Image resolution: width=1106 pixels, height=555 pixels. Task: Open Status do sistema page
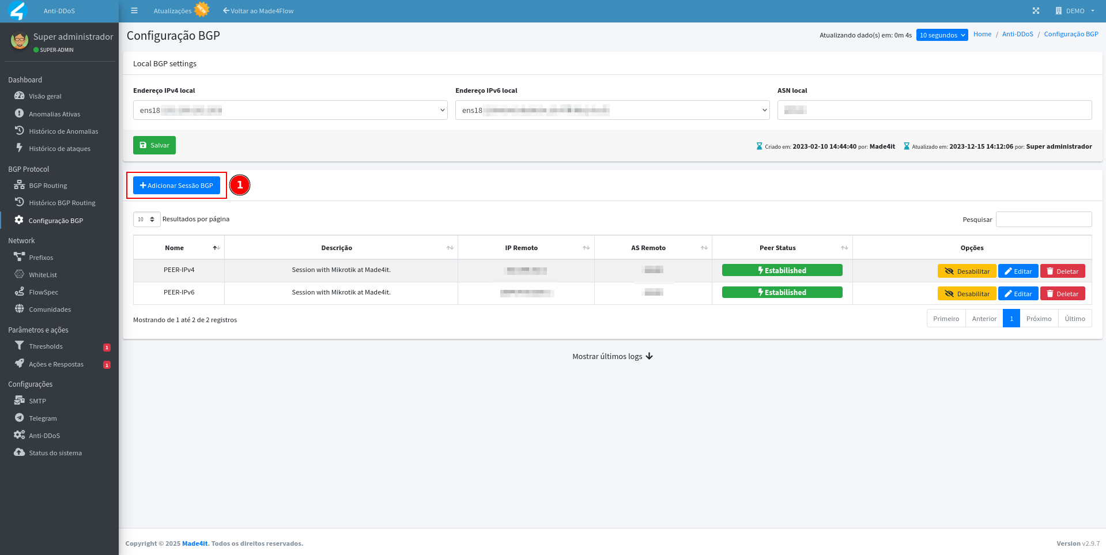tap(55, 453)
